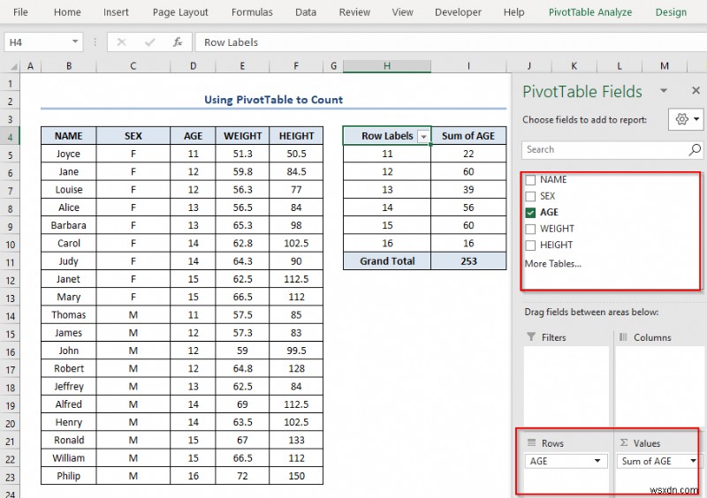Select column C header

[x=133, y=66]
